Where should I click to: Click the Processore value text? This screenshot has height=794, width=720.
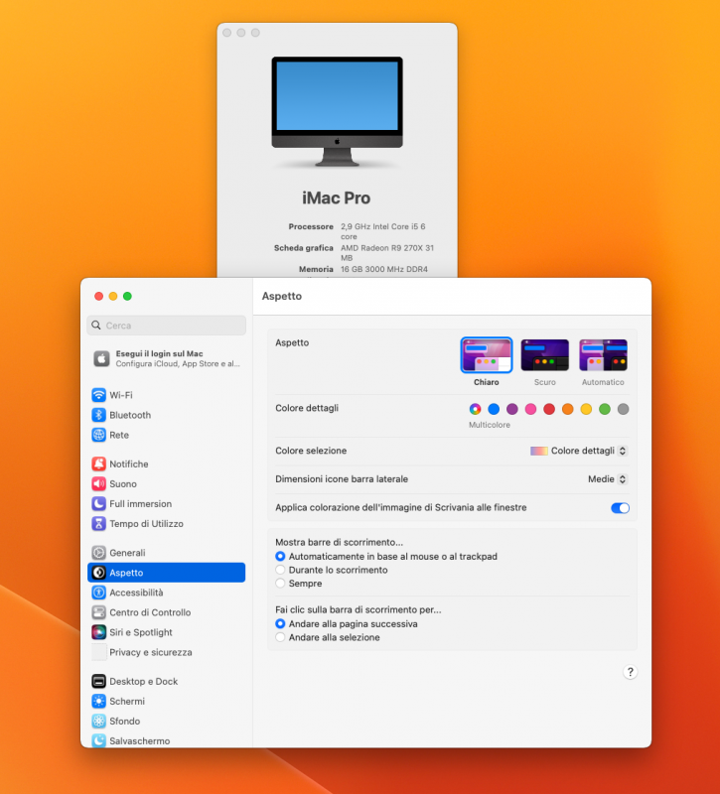click(383, 231)
